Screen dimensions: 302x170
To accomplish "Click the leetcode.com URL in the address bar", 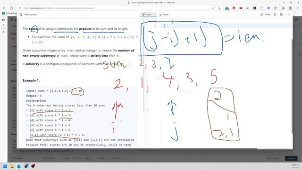I will 59,8.
